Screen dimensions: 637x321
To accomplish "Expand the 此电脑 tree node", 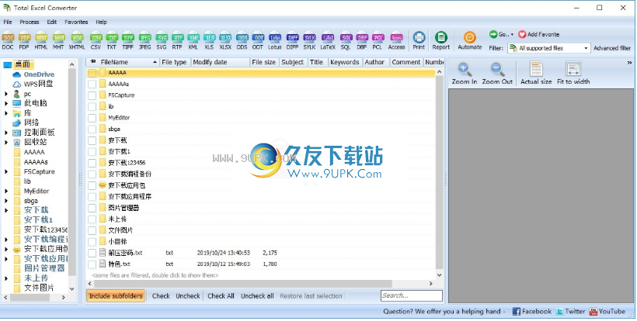I will (6, 103).
